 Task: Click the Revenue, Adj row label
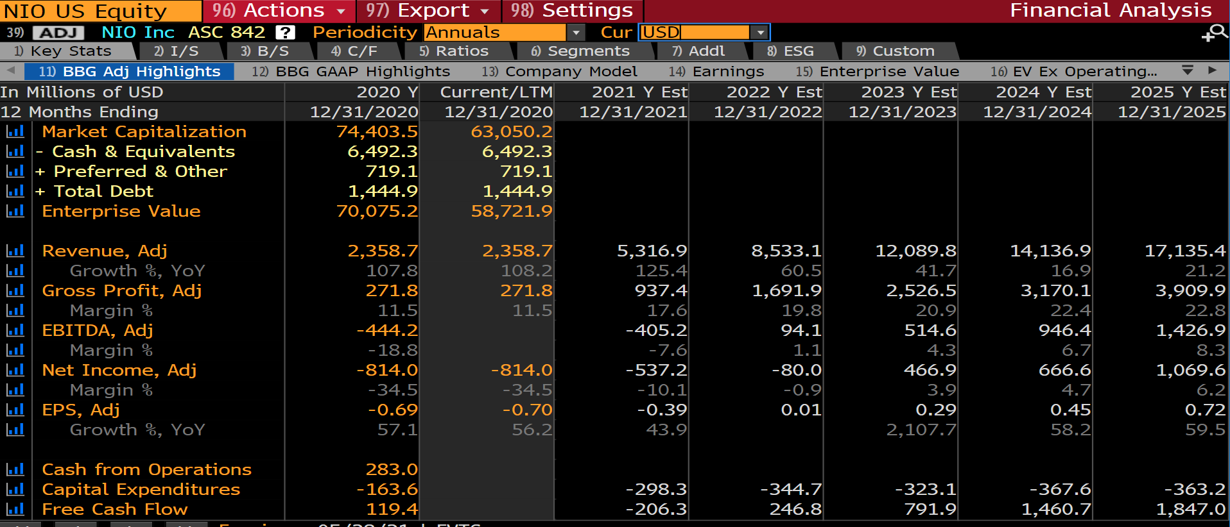pyautogui.click(x=105, y=251)
